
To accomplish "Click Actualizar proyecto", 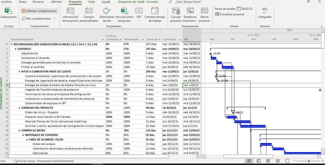I will pos(230,14).
